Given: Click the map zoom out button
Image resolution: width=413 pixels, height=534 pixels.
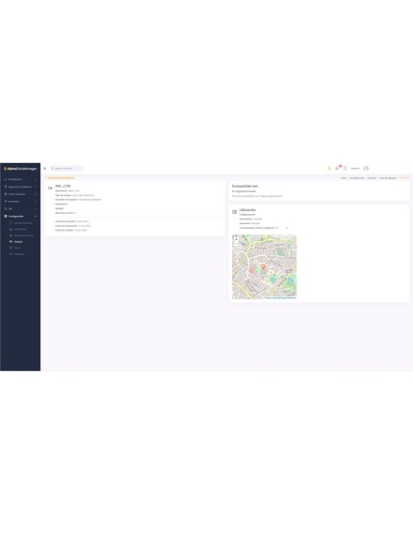Looking at the screenshot, I should coord(237,244).
